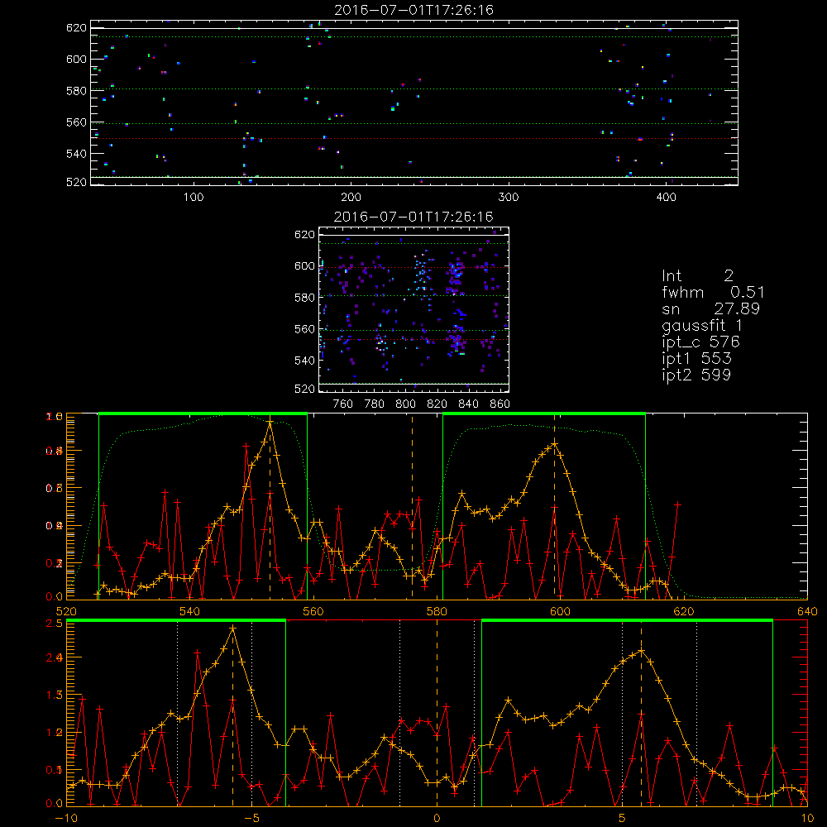Click orange peak near 5.5 in bottom plot

point(642,651)
